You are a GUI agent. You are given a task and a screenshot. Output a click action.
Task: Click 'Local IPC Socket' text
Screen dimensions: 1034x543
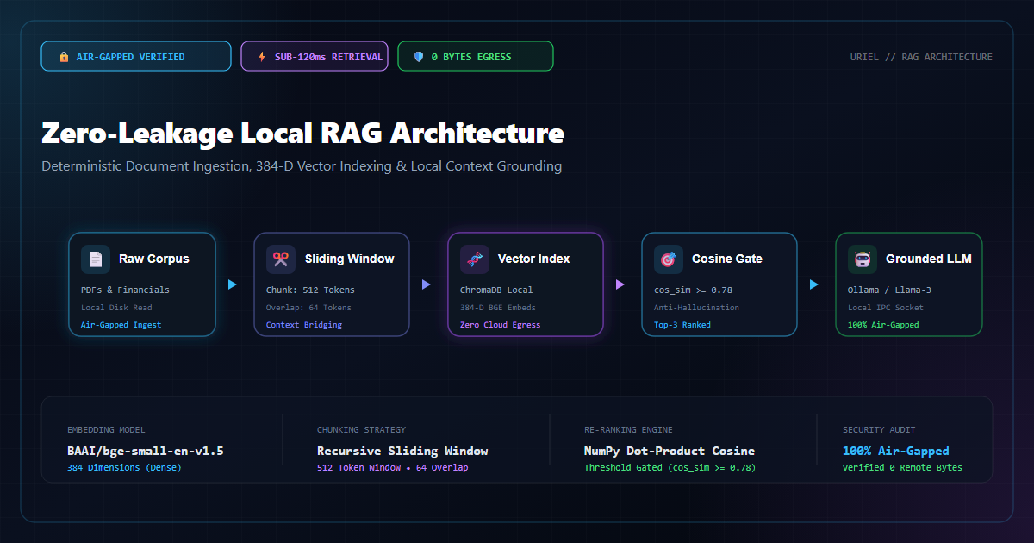886,308
